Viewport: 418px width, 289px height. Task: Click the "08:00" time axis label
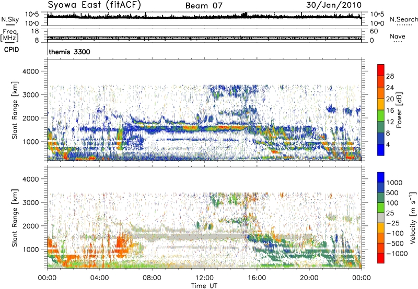click(152, 278)
